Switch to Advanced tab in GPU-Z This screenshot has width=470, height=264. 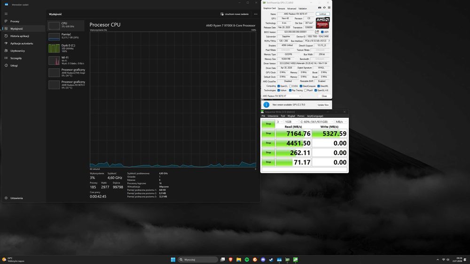pos(292,8)
